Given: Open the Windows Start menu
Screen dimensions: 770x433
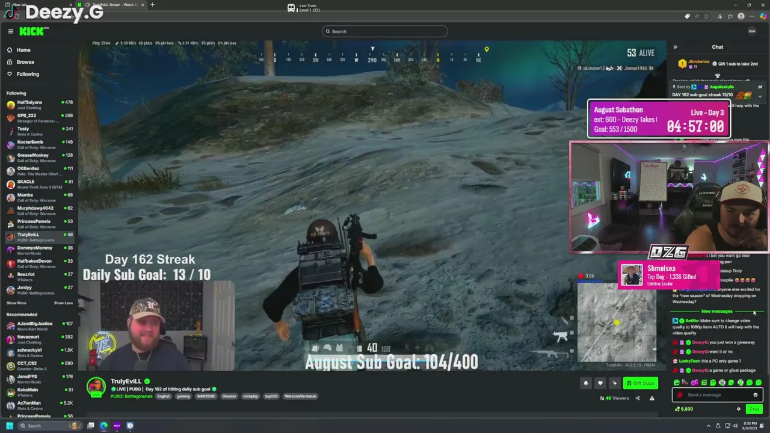Looking at the screenshot, I should pos(10,426).
